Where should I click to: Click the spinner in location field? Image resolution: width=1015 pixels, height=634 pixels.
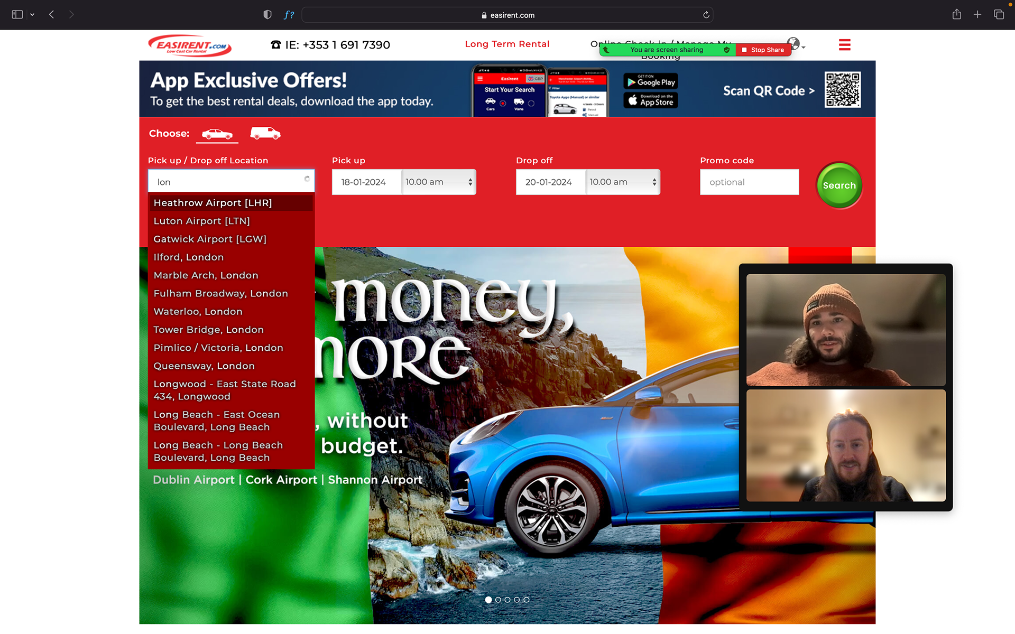click(x=307, y=179)
